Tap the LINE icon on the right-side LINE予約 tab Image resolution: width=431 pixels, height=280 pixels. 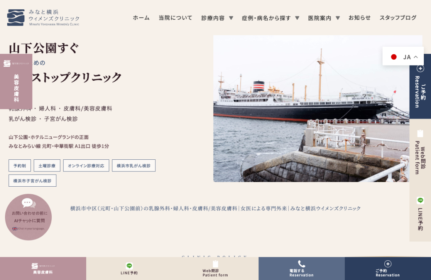(420, 201)
